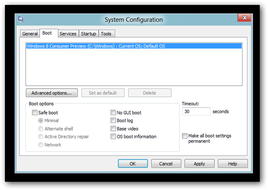Screen dimensions: 268x190
Task: Check the Base video option
Action: 113,129
